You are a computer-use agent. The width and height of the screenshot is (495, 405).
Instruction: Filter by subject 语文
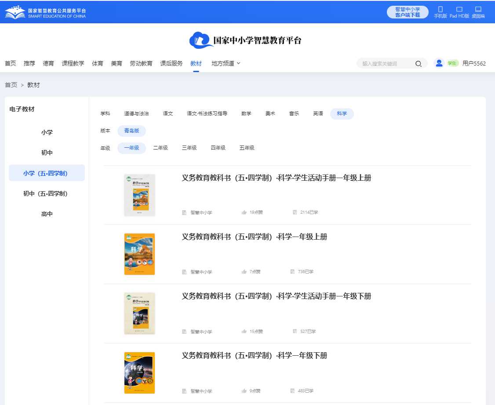(x=168, y=113)
